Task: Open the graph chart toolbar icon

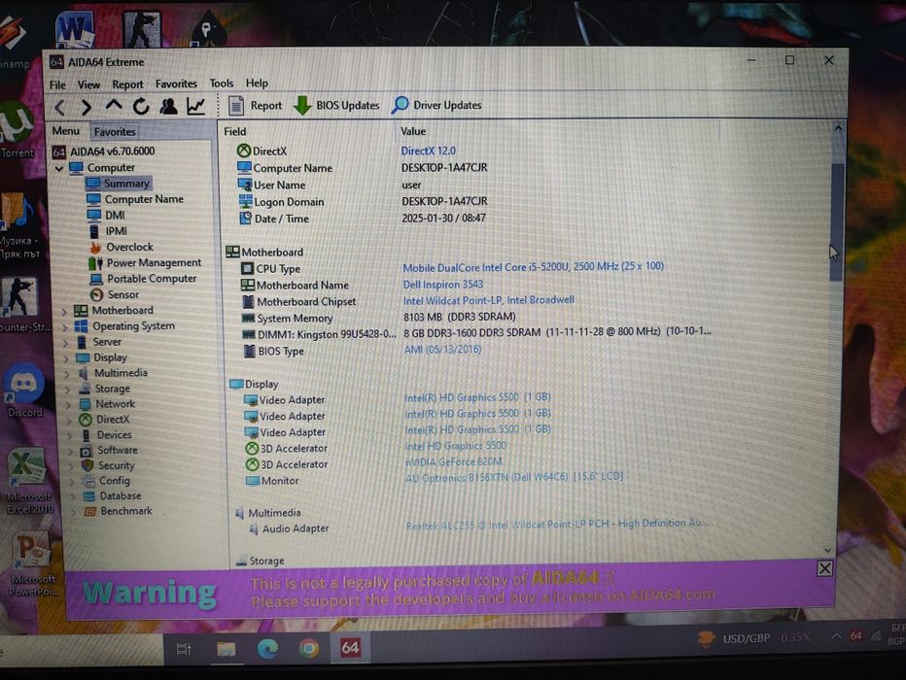Action: tap(195, 106)
